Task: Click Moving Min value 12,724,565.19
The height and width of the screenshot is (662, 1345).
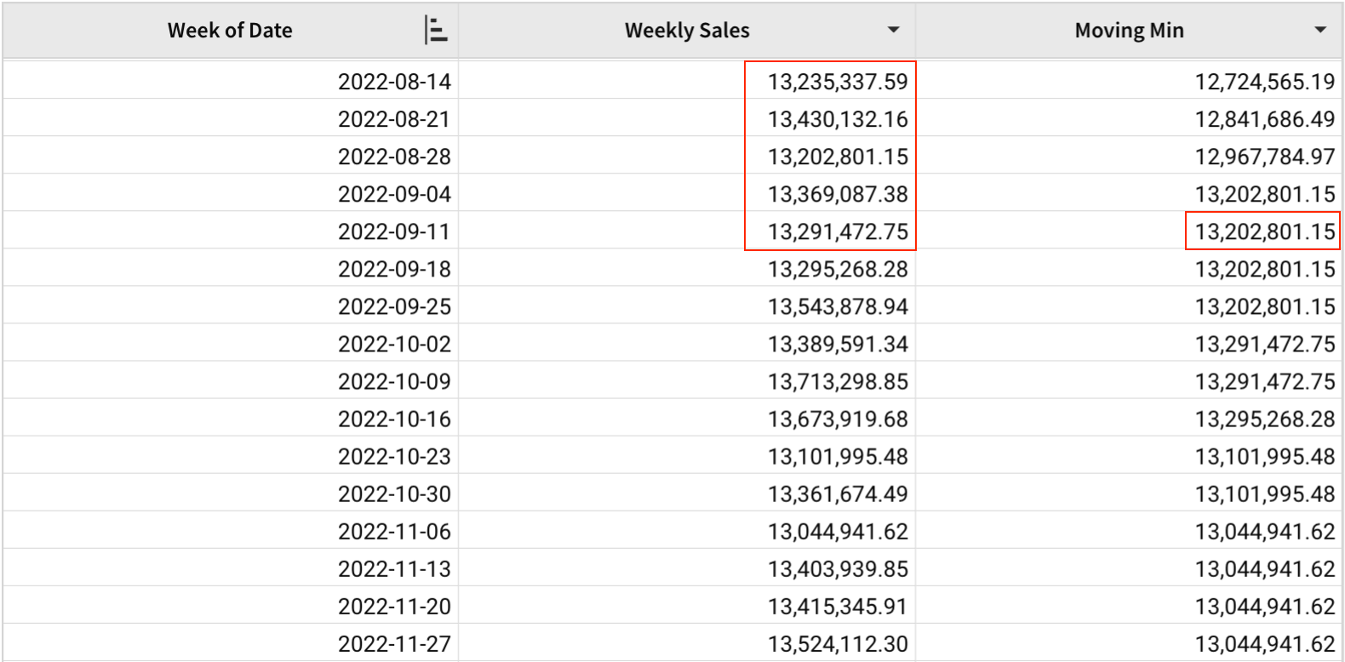Action: coord(1264,82)
